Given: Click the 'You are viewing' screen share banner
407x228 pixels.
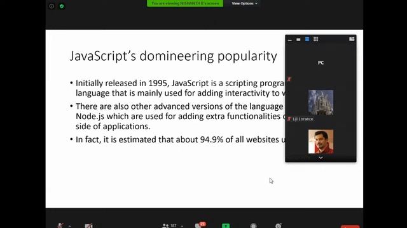Looking at the screenshot, I should [185, 3].
